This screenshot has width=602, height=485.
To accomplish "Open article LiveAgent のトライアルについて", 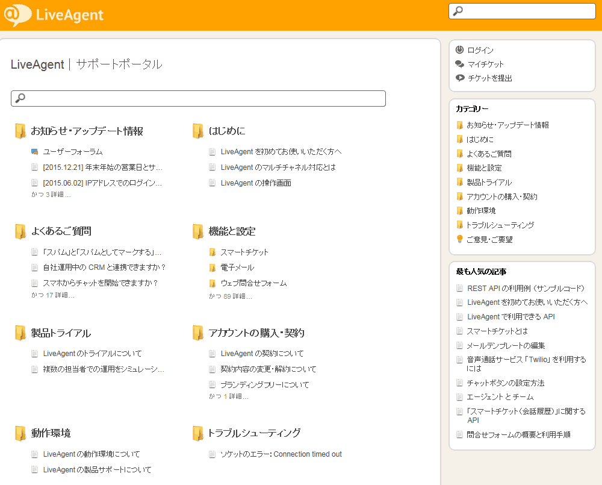I will (92, 353).
